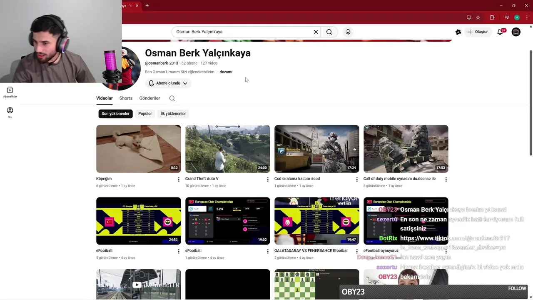Click the channel name Osman Berk Yalçınkaya heading
This screenshot has width=533, height=300.
pyautogui.click(x=198, y=53)
